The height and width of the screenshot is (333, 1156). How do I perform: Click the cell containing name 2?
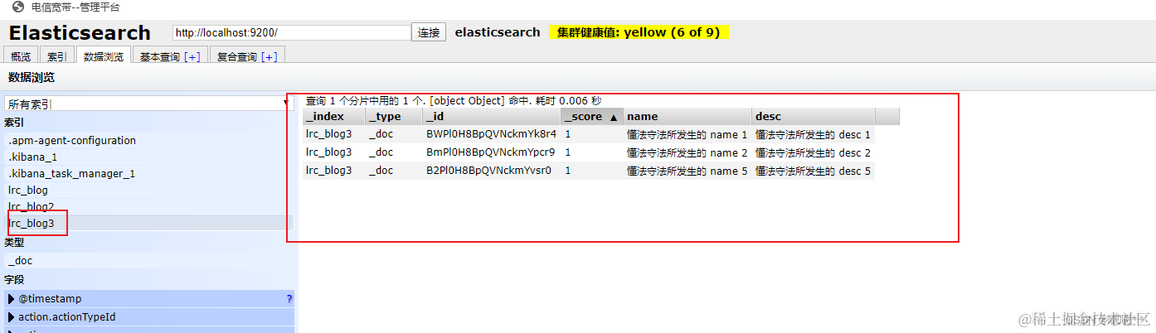688,152
